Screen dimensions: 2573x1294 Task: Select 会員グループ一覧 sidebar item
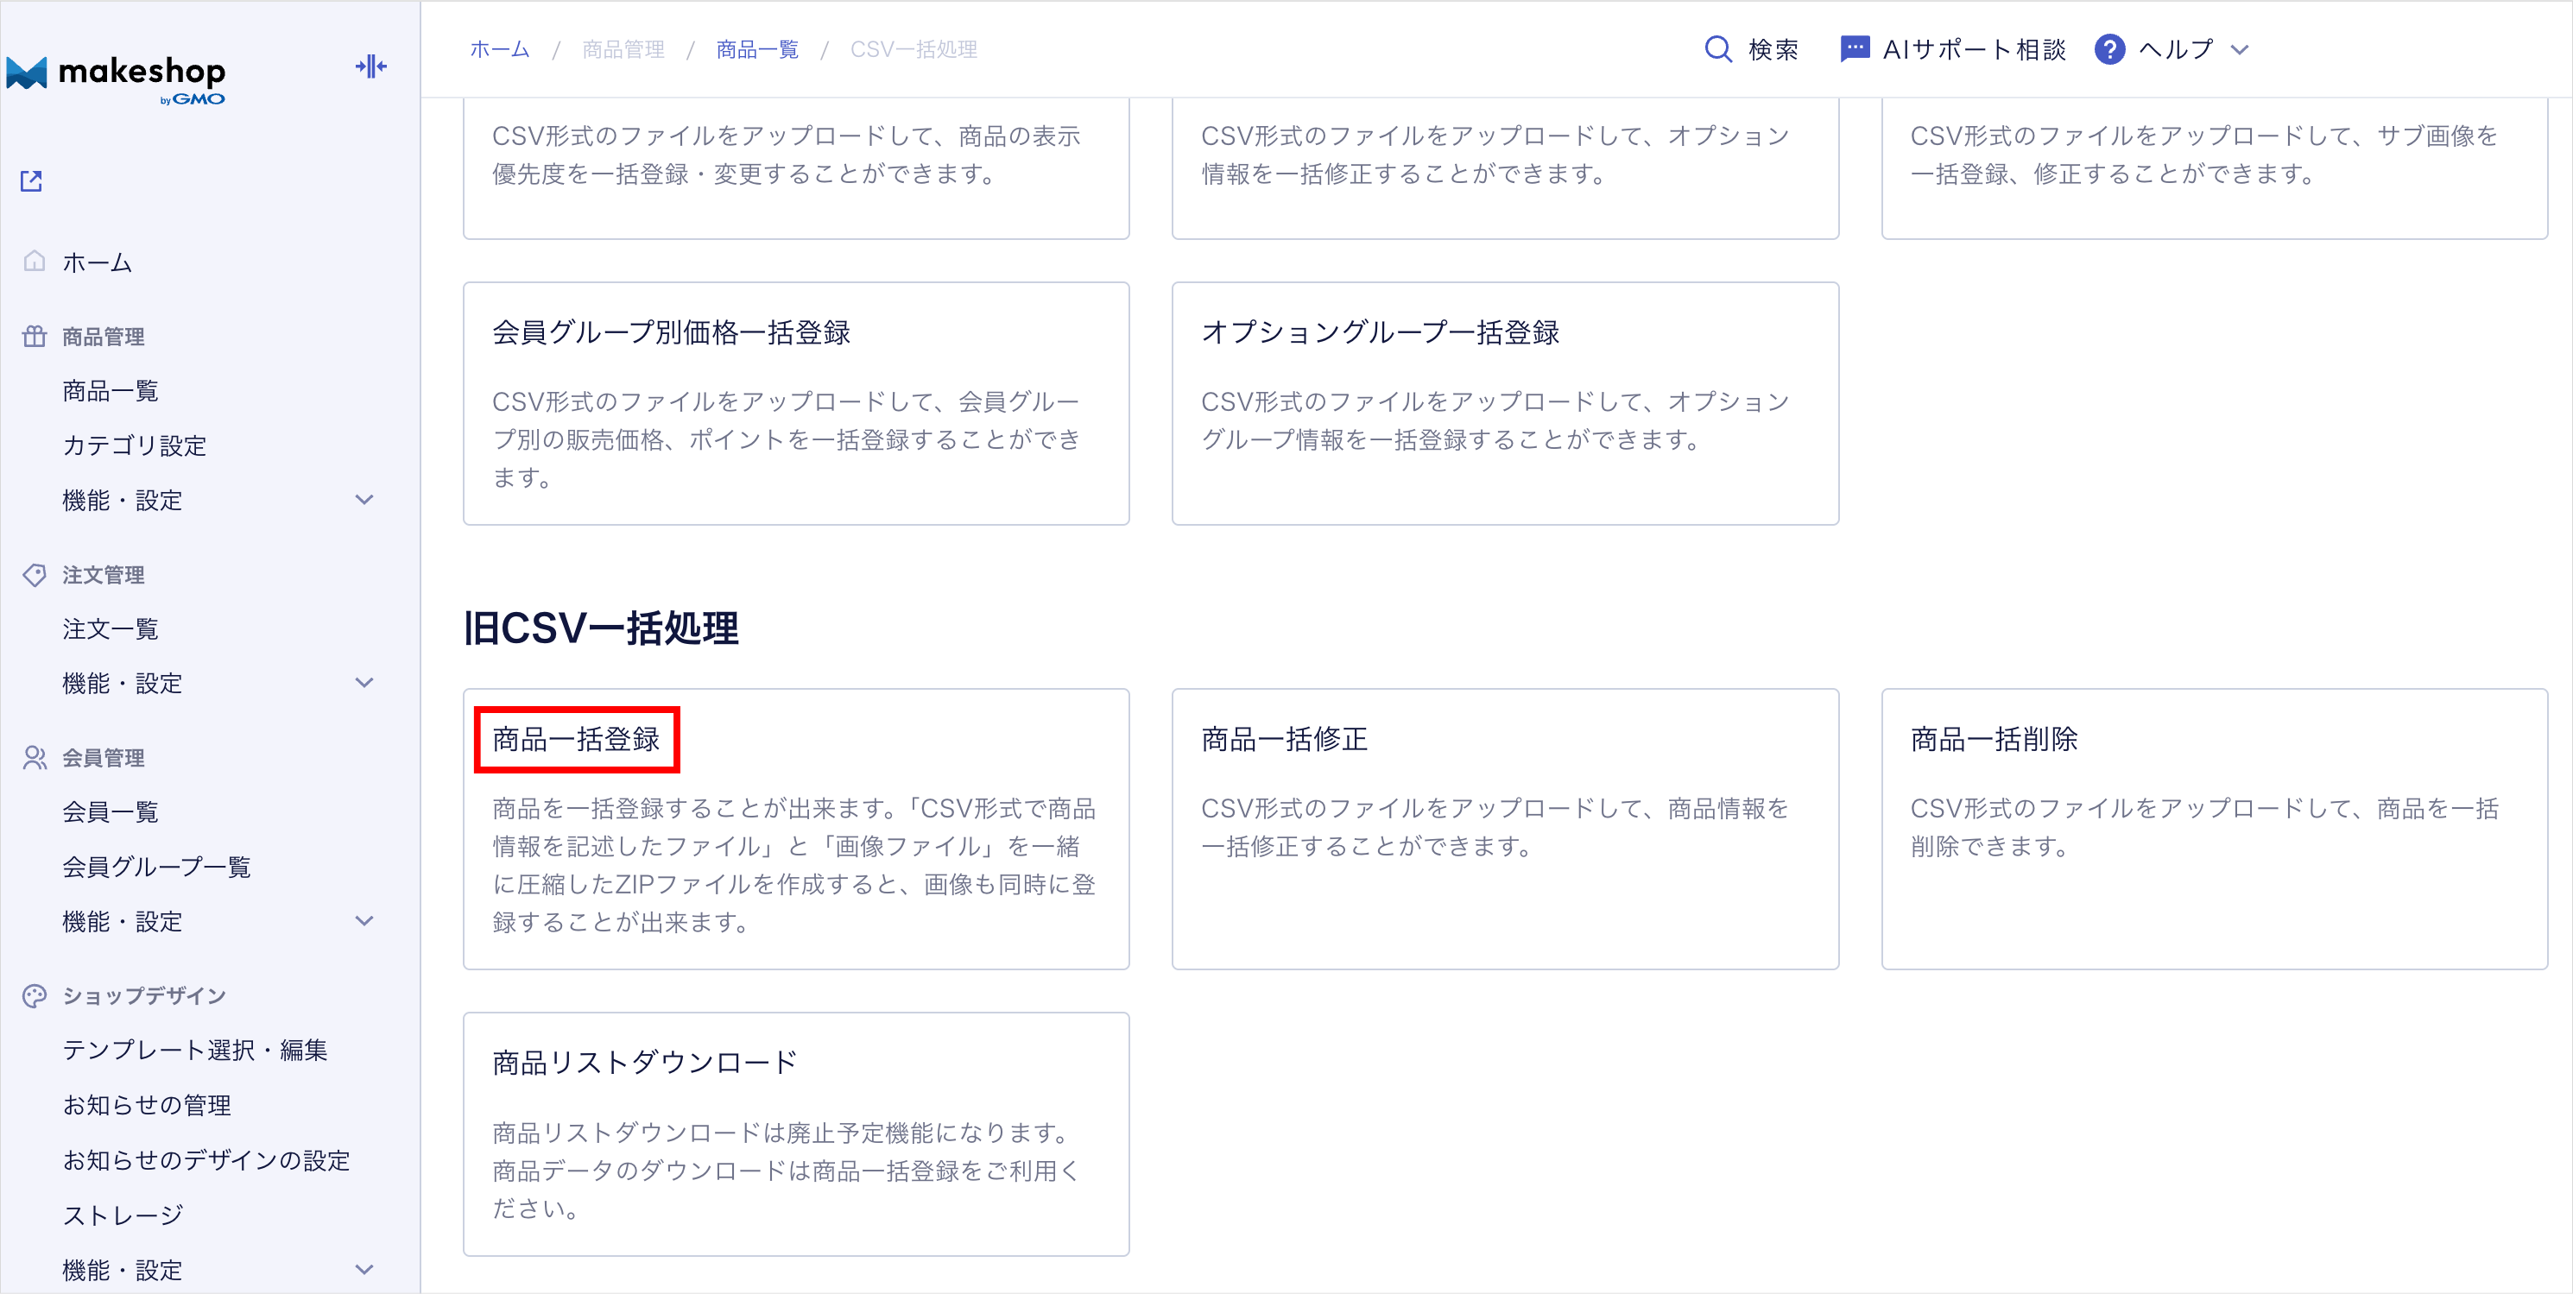(155, 867)
